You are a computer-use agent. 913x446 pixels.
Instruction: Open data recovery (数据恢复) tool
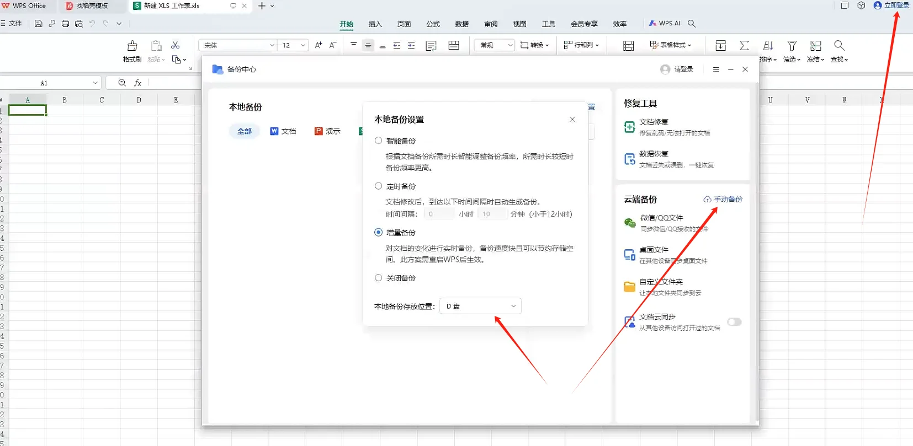click(668, 159)
